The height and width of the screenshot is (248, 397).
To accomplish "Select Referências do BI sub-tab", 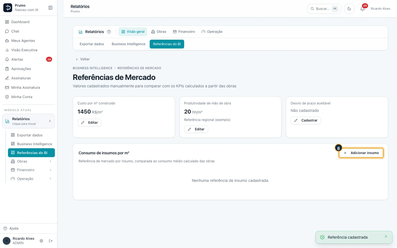I will click(167, 44).
